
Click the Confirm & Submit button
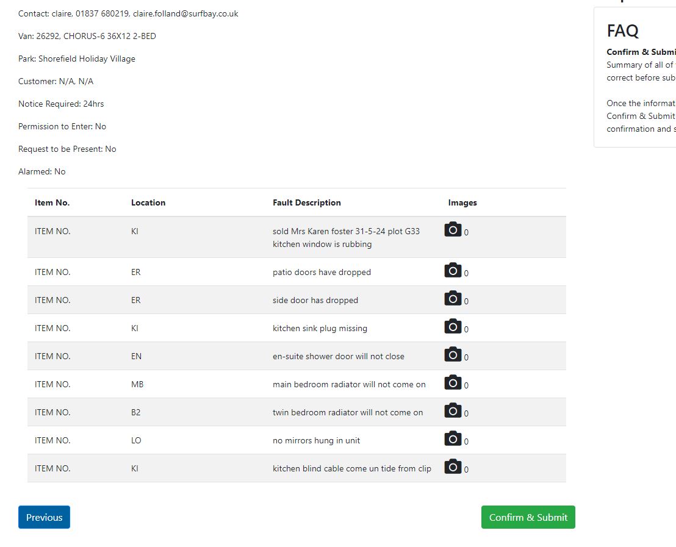tap(528, 517)
